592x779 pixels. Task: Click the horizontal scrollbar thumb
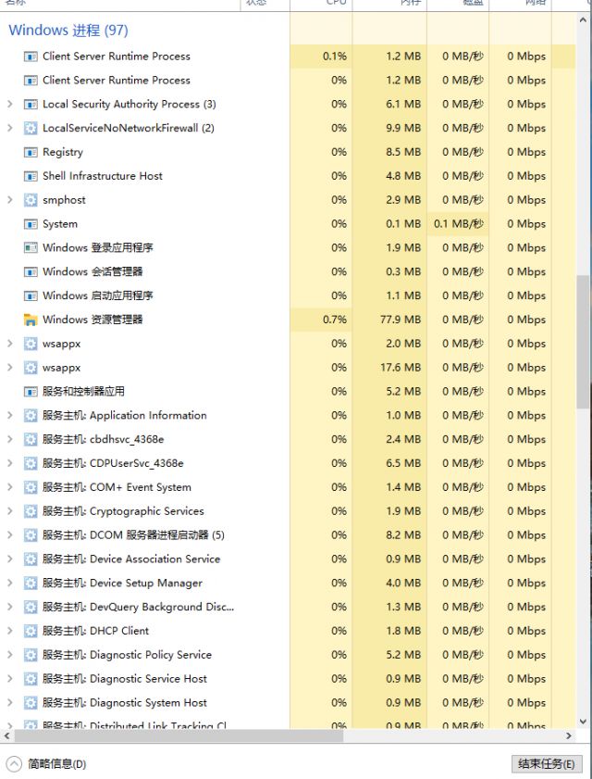(179, 735)
